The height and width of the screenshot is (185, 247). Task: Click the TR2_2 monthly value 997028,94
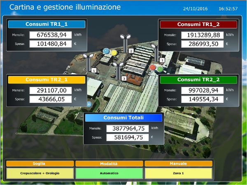203,90
